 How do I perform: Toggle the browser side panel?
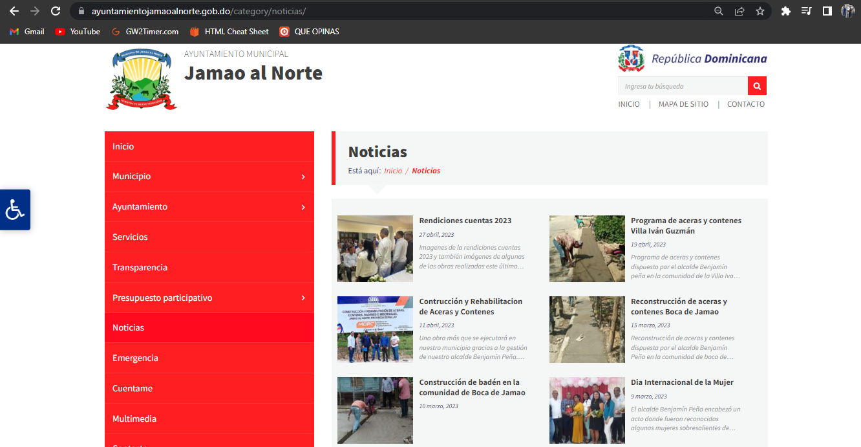pyautogui.click(x=827, y=11)
